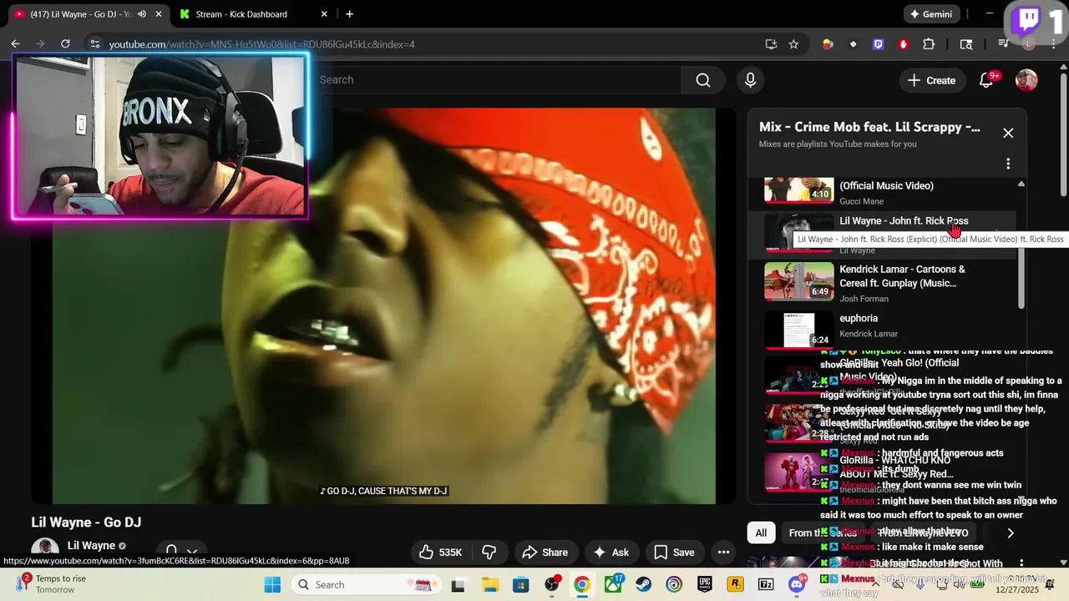Close the Mix playlist panel
Screen dimensions: 1069x601
[x=1008, y=133]
